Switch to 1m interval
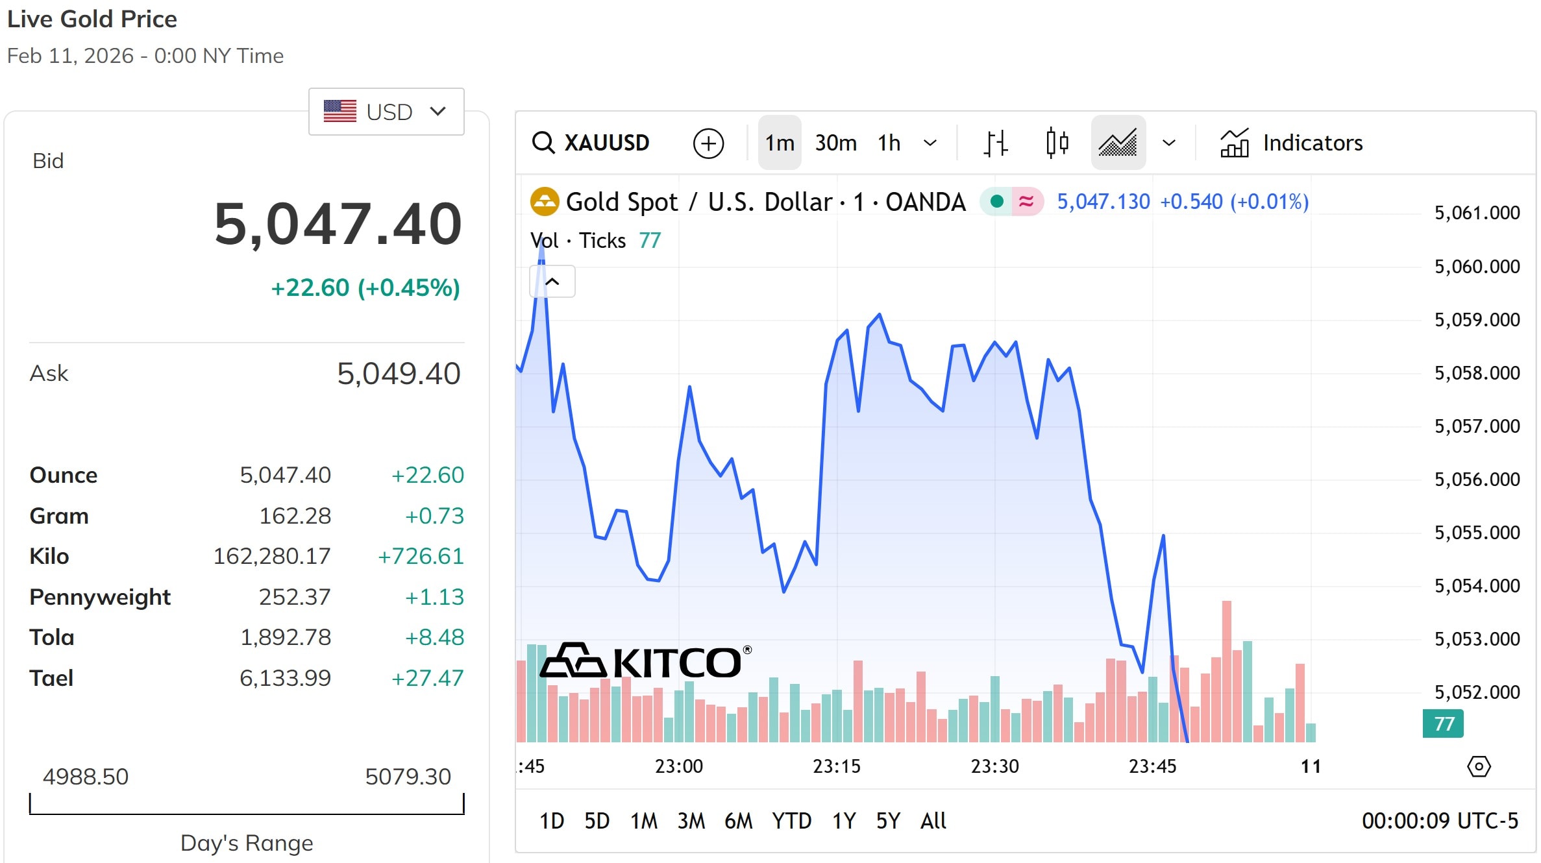Image resolution: width=1541 pixels, height=863 pixels. coord(779,143)
